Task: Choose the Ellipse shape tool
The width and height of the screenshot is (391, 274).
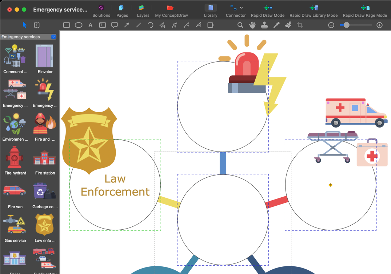Action: click(79, 25)
